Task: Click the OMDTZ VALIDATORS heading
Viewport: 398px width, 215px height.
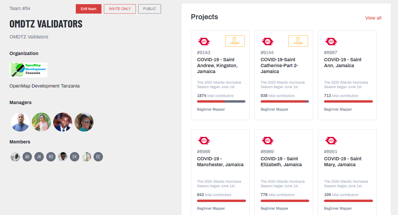Action: [x=46, y=24]
